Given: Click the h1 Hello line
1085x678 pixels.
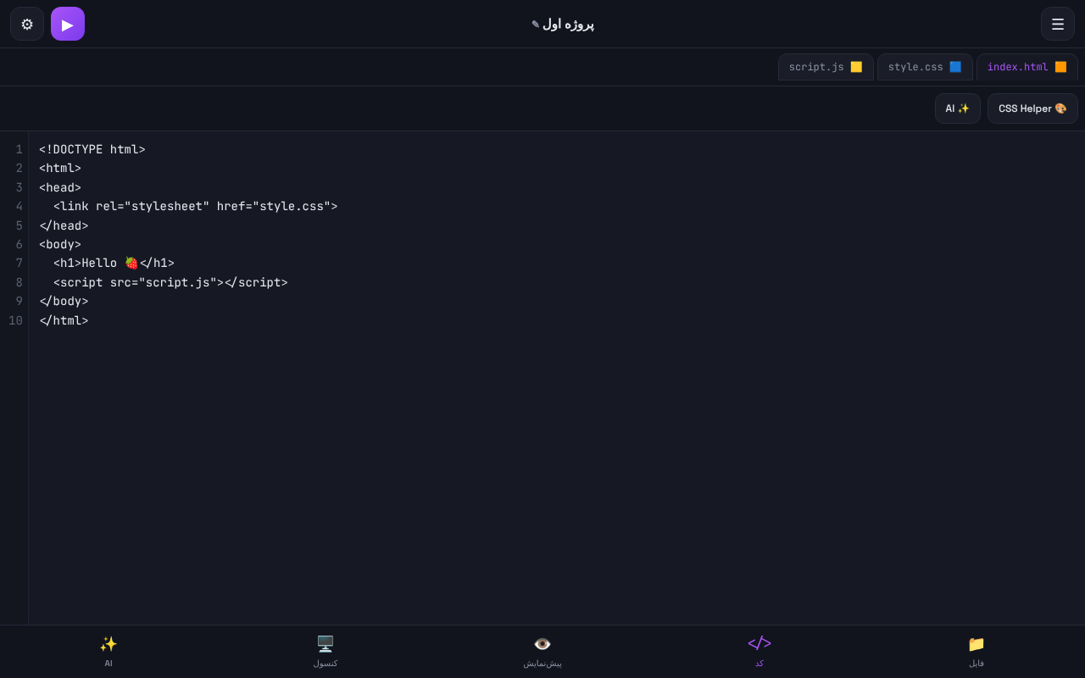Looking at the screenshot, I should (114, 263).
